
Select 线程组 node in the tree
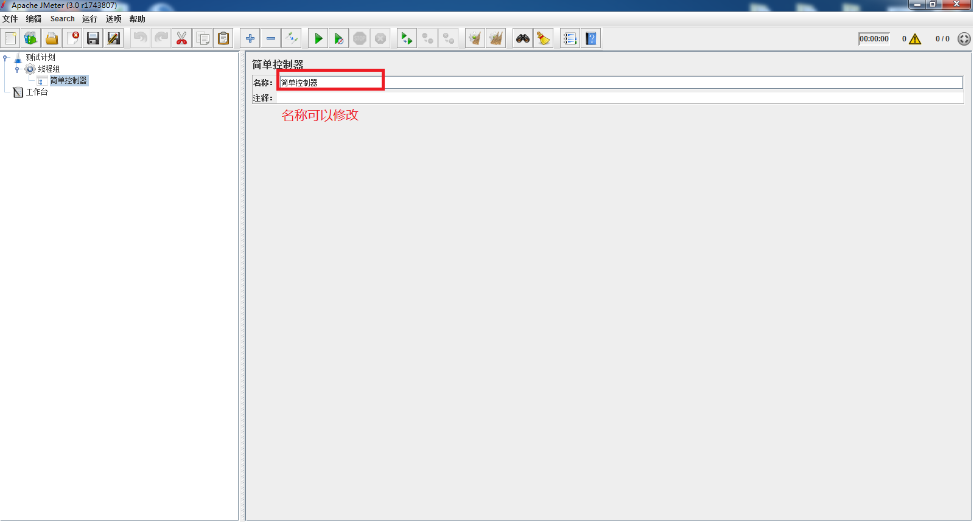(x=49, y=69)
